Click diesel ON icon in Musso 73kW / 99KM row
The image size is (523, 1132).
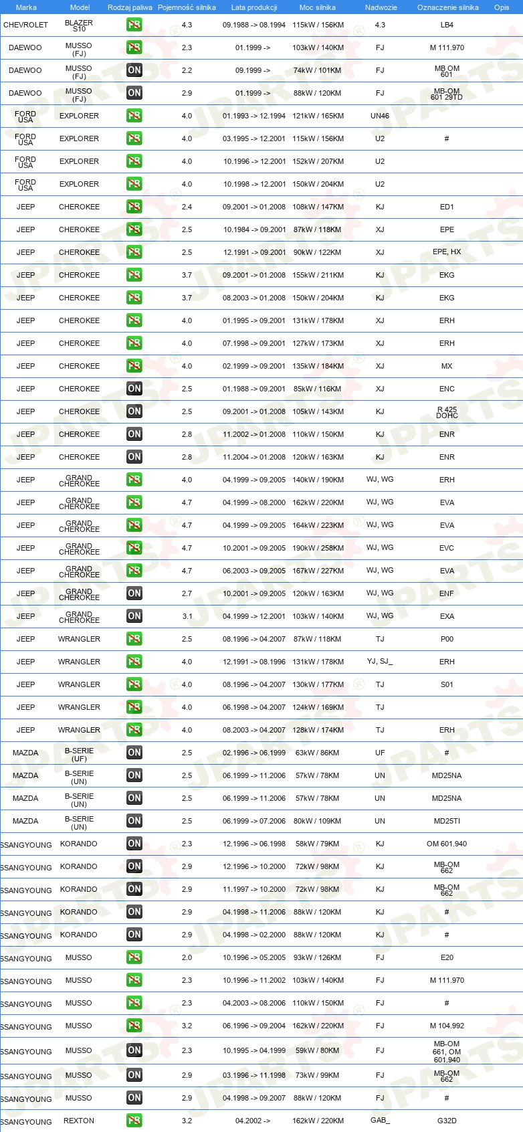pyautogui.click(x=134, y=1075)
